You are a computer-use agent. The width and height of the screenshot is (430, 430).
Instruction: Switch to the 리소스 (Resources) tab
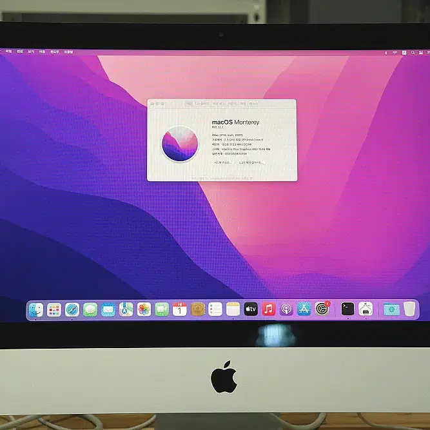tap(253, 104)
